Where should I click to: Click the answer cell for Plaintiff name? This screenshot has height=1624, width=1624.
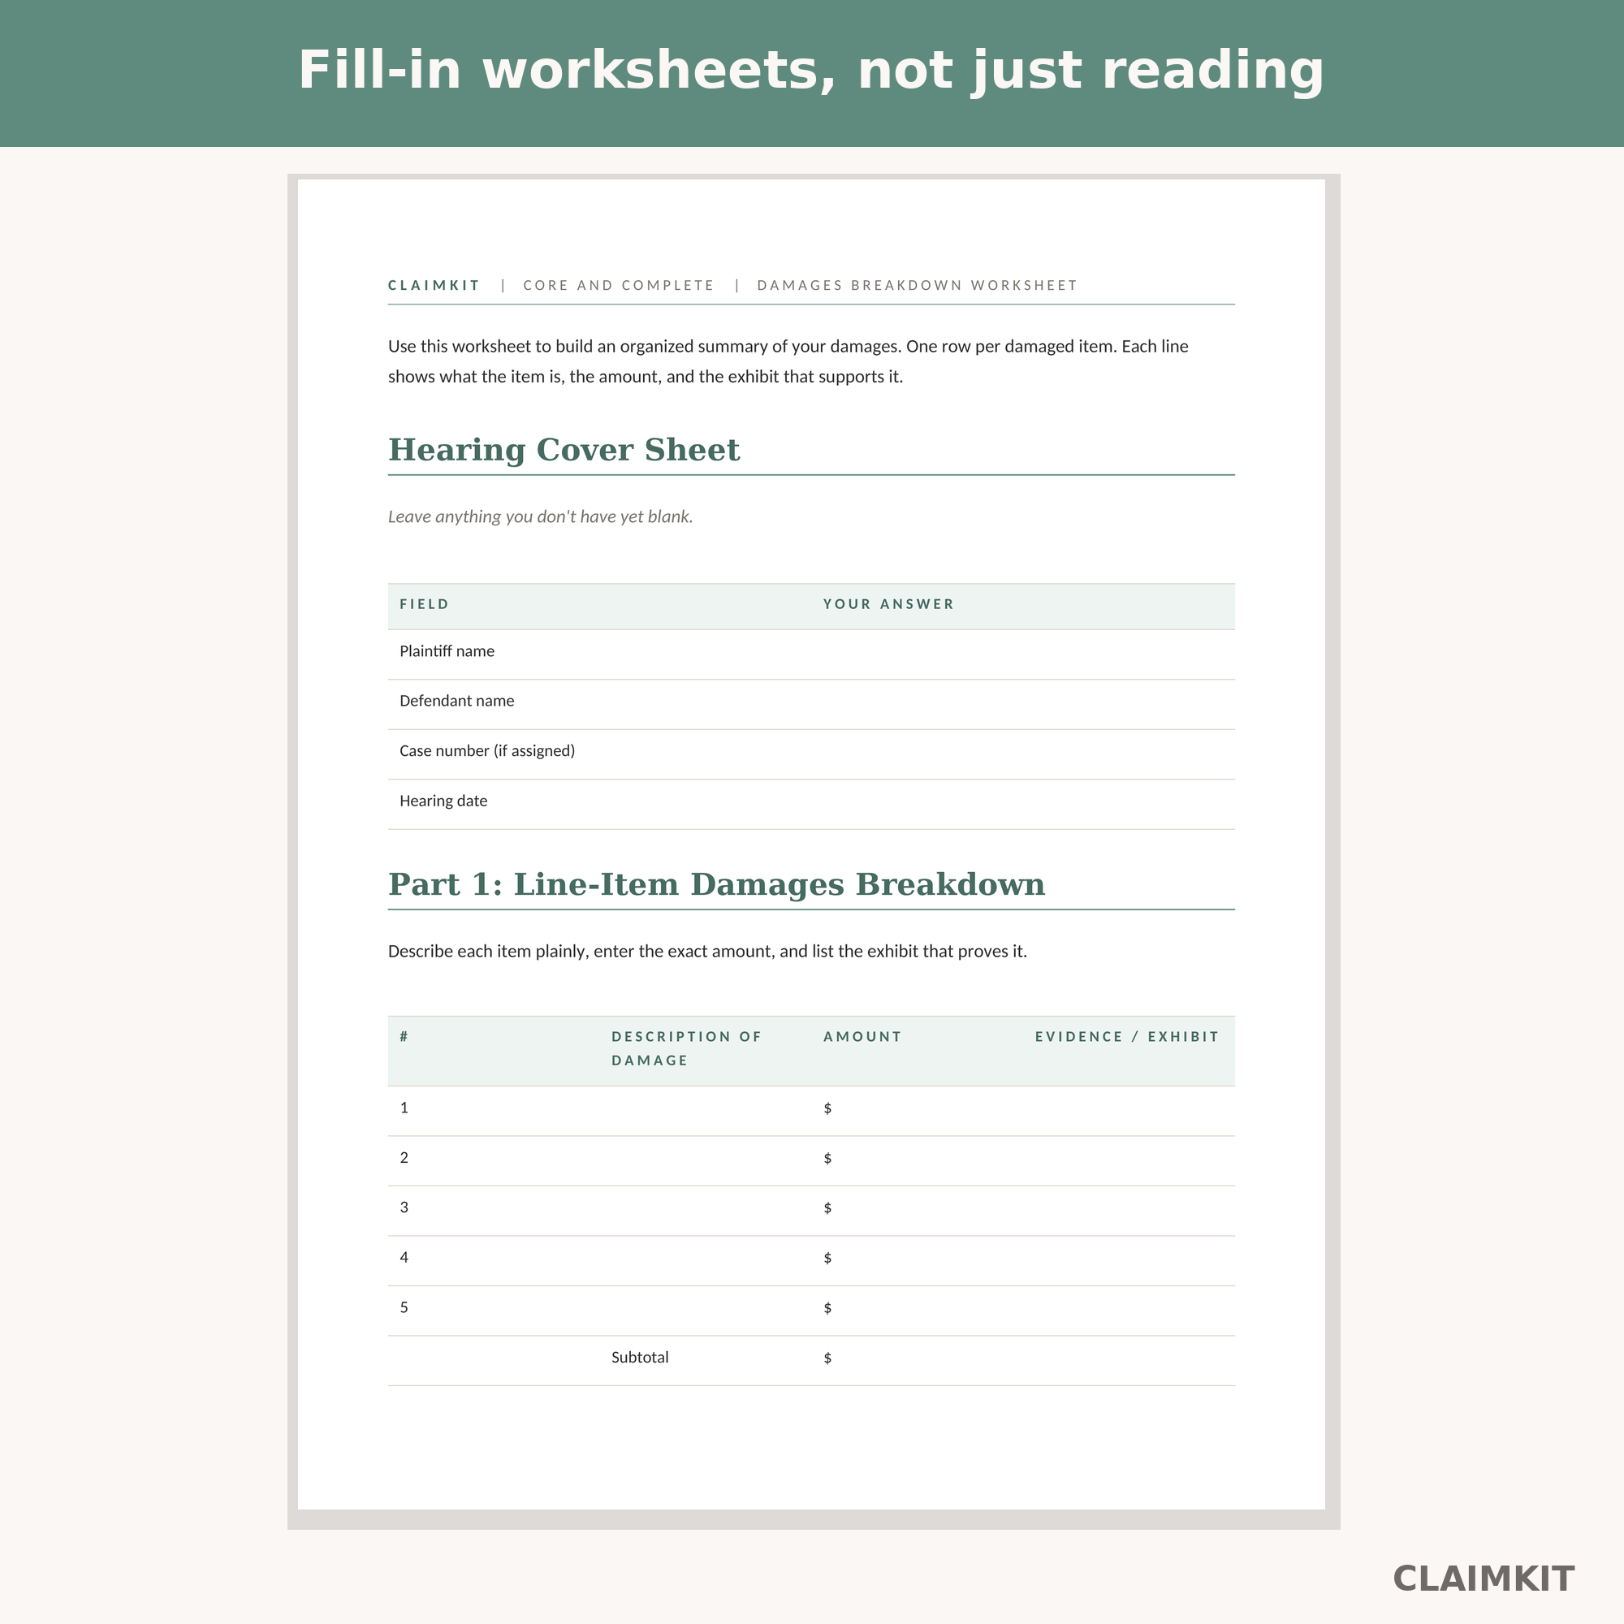point(1023,654)
